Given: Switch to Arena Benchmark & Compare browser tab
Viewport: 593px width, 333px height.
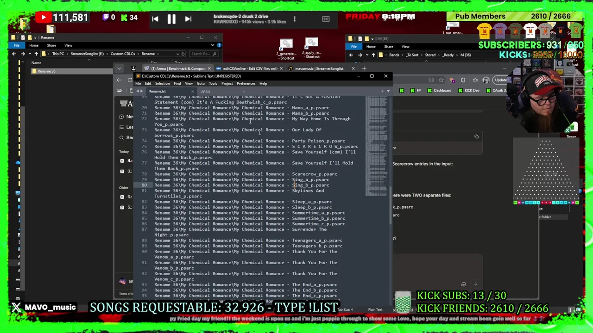Looking at the screenshot, I should (x=178, y=68).
